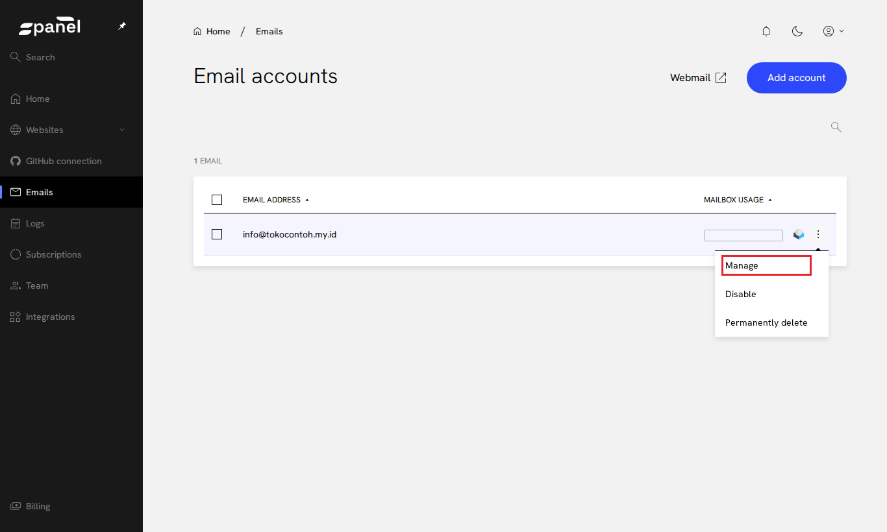Sort by Mailbox Usage column

point(738,200)
